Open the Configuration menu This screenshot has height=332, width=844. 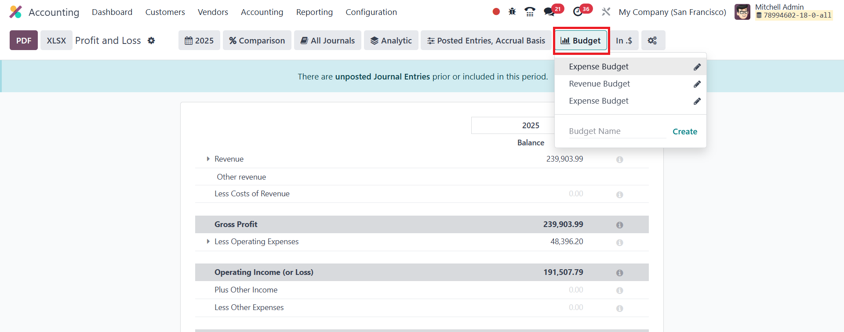[x=371, y=12]
